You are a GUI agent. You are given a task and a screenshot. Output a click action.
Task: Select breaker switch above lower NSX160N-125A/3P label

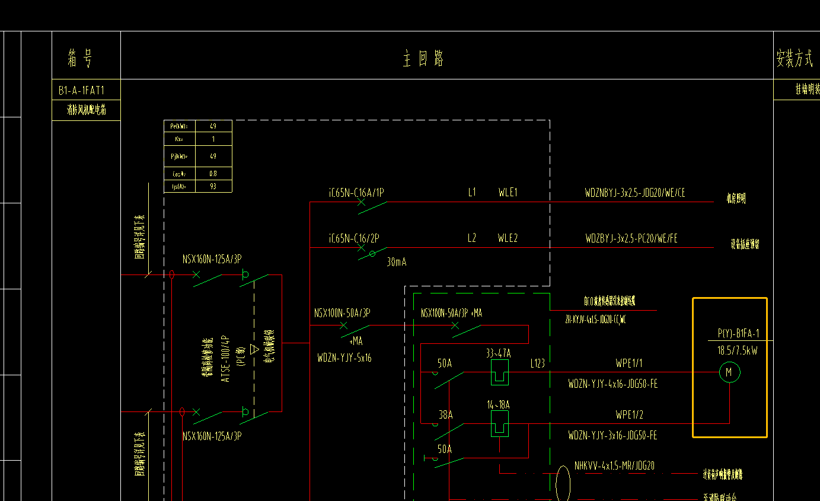click(x=208, y=417)
